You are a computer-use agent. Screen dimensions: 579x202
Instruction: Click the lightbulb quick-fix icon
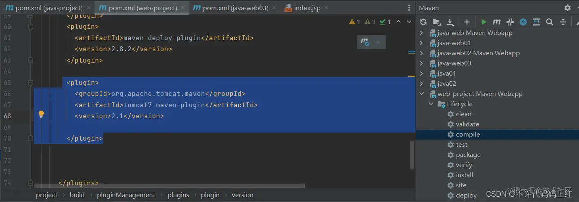coord(41,114)
